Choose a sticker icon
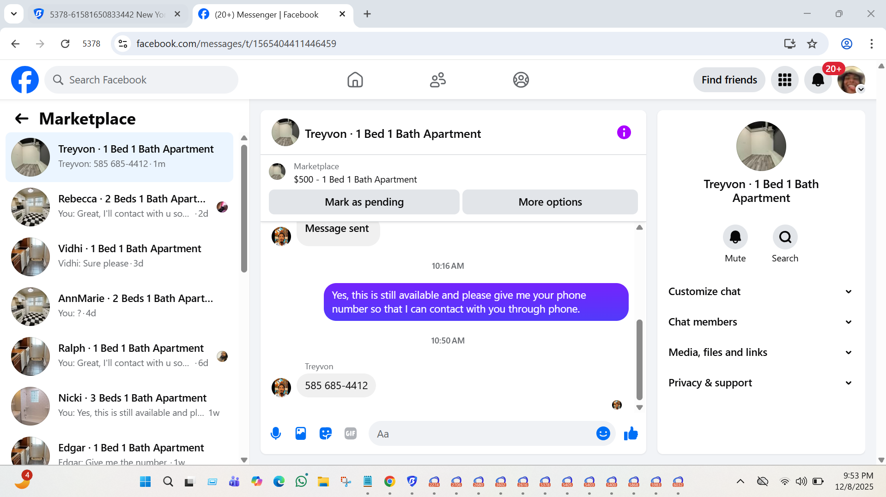This screenshot has height=497, width=886. coord(326,433)
